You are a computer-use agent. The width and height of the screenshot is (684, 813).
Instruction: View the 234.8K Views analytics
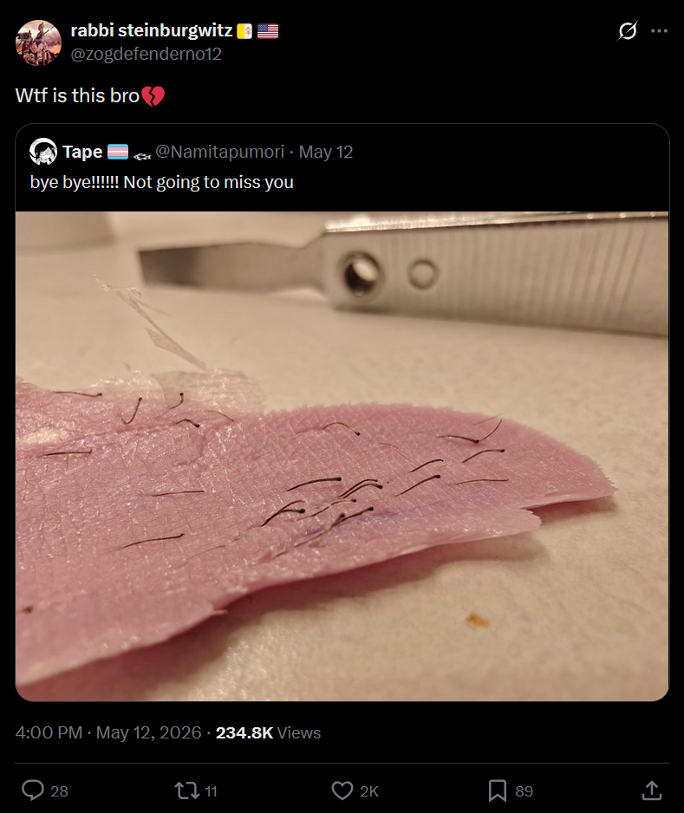tap(268, 732)
